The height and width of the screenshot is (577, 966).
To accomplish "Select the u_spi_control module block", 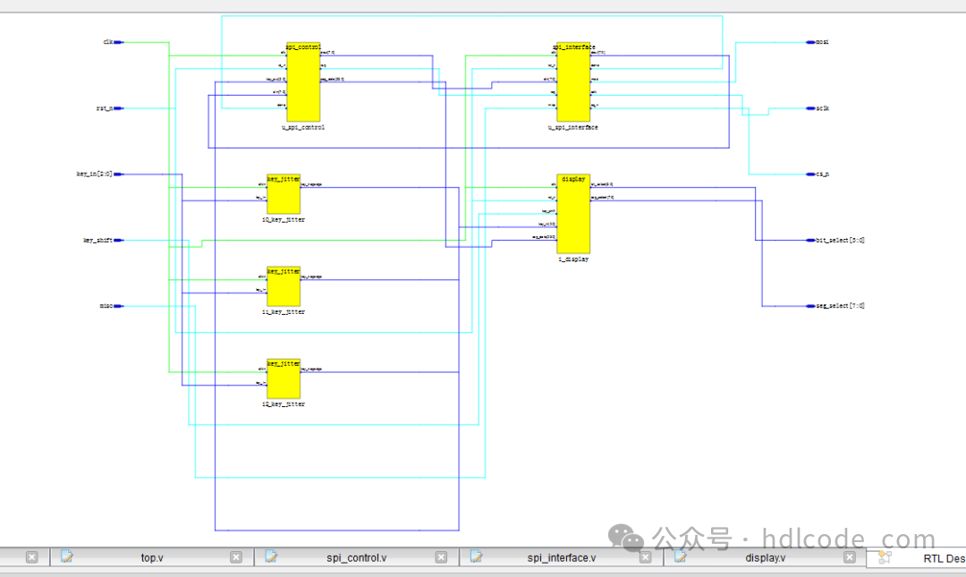I will tap(303, 82).
